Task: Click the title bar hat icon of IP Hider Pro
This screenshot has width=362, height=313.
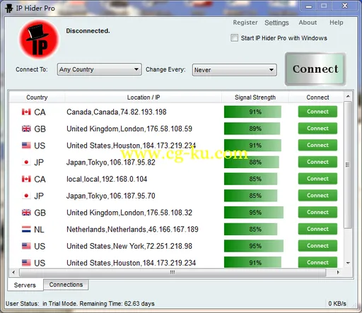Action: point(9,8)
